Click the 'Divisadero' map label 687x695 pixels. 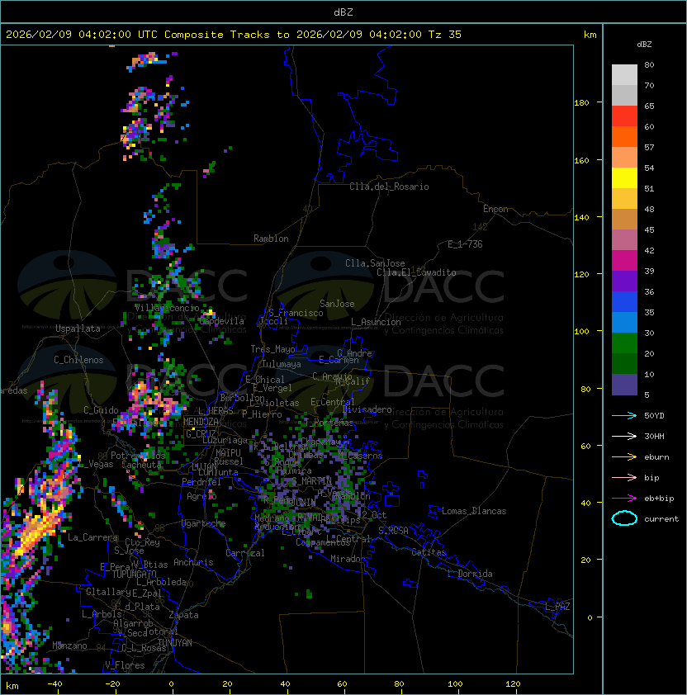pyautogui.click(x=367, y=409)
